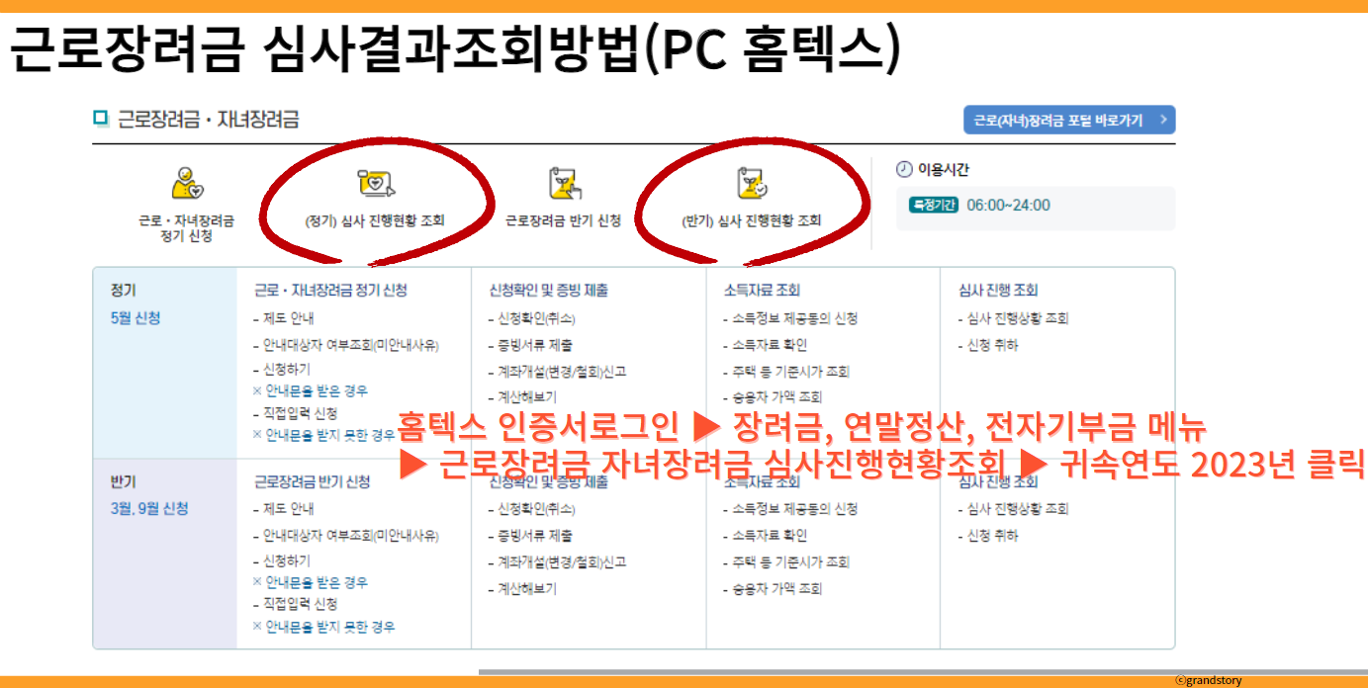Click 소득자료 확인 in the 정기 row

point(766,345)
